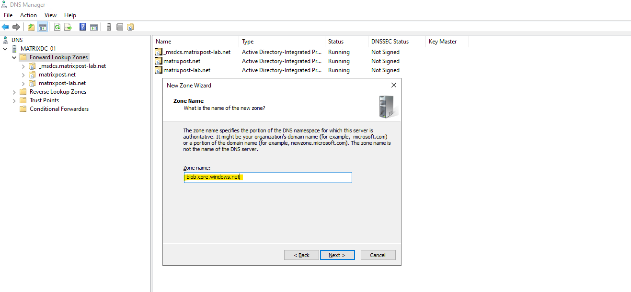Image resolution: width=631 pixels, height=292 pixels.
Task: Expand _msdcs.matrixpost-lab.net in the tree
Action: (23, 66)
